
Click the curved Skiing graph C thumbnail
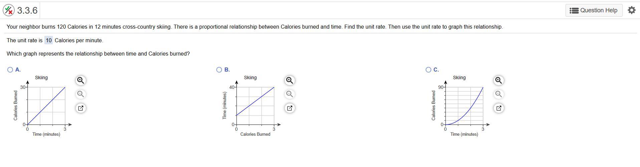click(464, 106)
